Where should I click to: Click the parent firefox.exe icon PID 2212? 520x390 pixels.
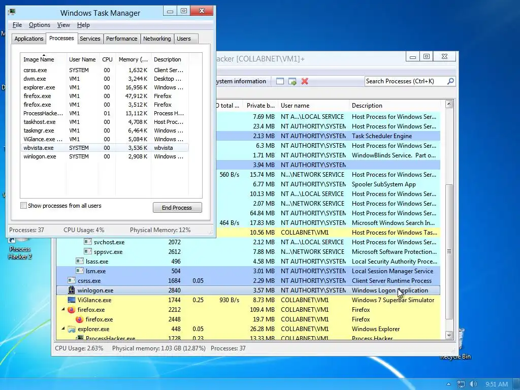71,310
